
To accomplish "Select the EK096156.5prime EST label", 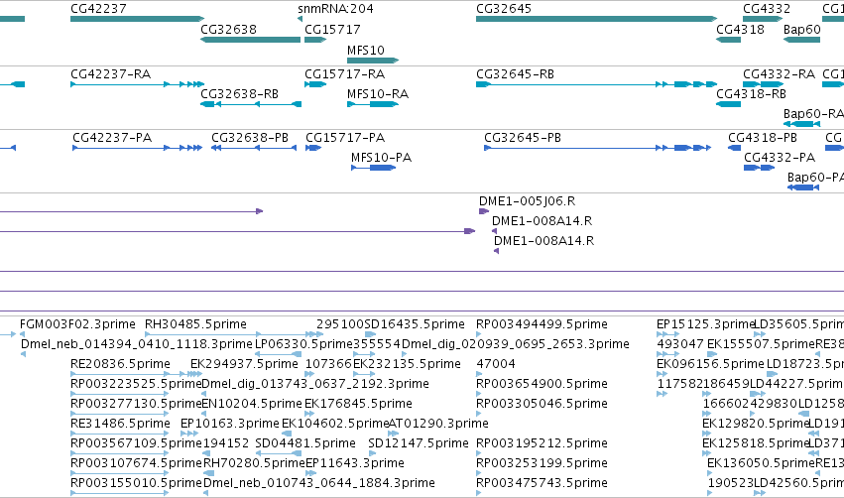I will click(710, 364).
